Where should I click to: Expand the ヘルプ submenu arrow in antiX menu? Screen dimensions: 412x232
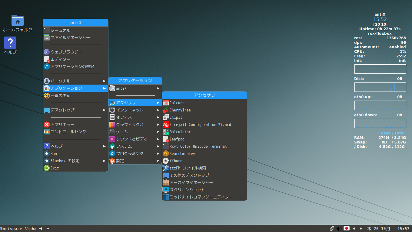tap(105, 146)
